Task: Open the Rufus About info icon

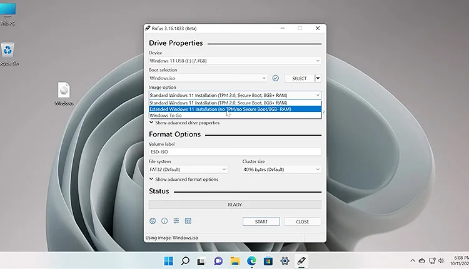Action: [x=164, y=221]
